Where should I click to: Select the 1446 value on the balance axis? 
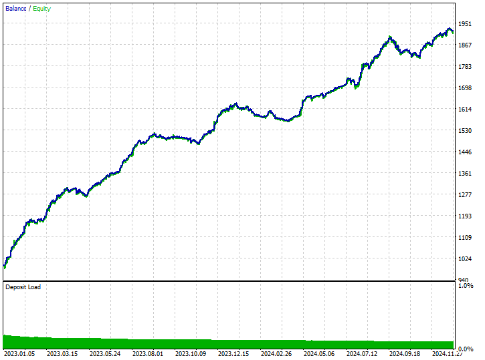click(x=465, y=152)
